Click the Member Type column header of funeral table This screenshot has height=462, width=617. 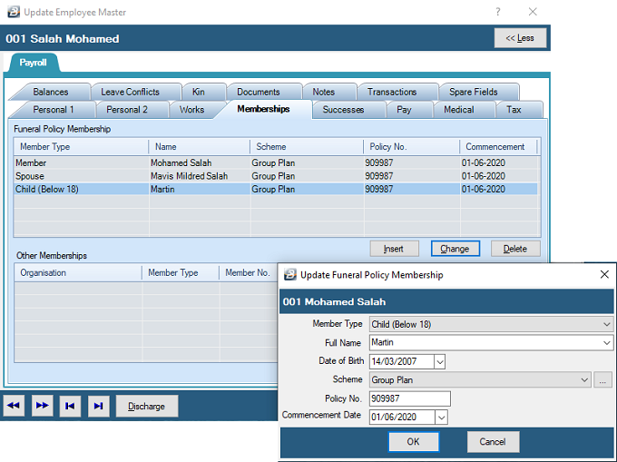(81, 147)
